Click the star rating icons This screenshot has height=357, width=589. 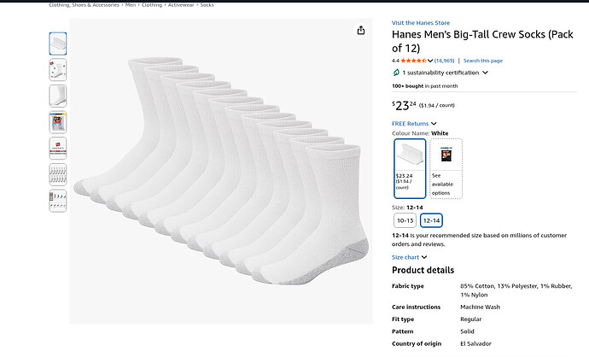pos(414,61)
